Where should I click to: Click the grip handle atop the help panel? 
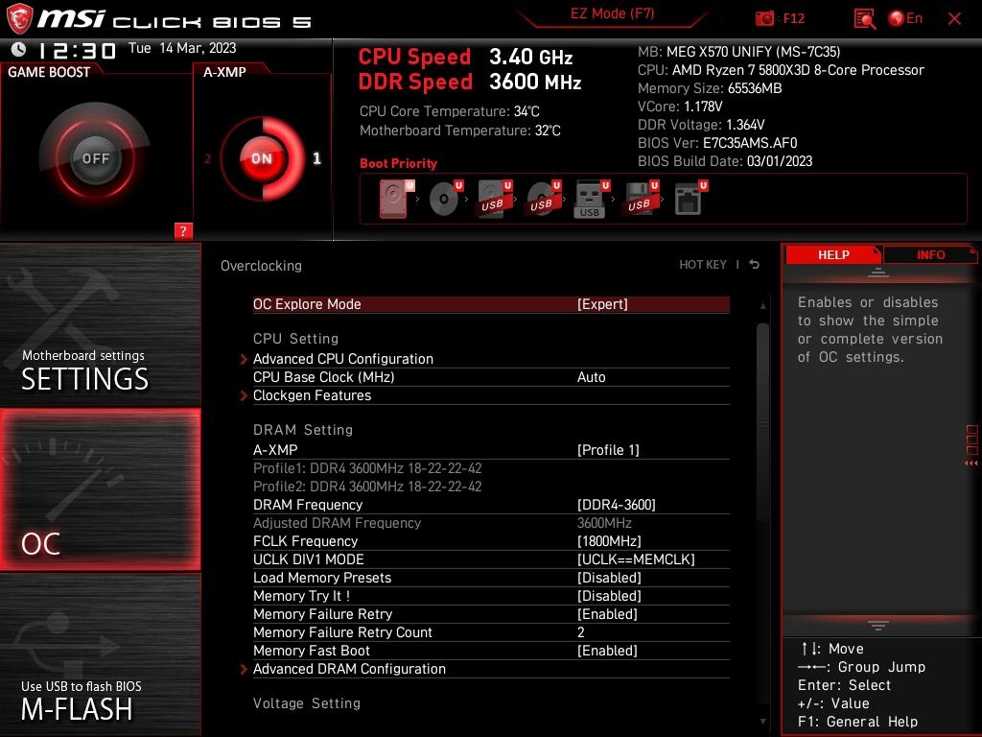[878, 272]
